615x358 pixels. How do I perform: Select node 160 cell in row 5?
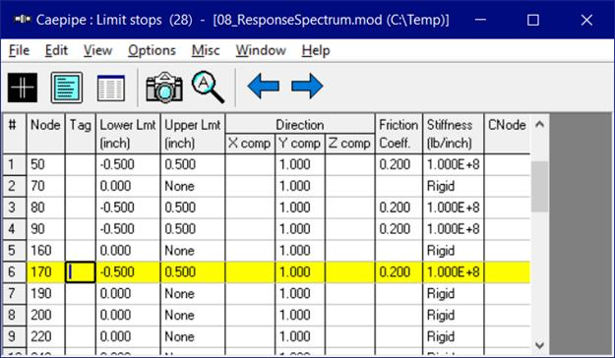[x=45, y=250]
